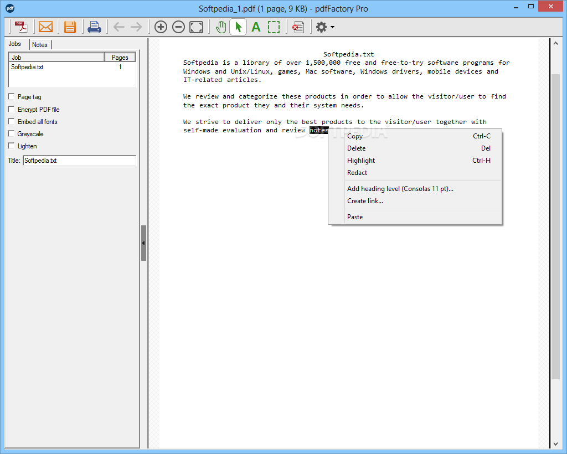The height and width of the screenshot is (454, 567).
Task: Choose Add heading level from context menu
Action: (415, 189)
